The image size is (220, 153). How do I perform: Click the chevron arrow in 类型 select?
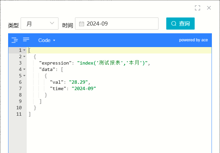[52, 23]
